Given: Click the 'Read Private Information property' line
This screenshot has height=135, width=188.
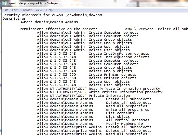Looking at the screenshot, I should (99, 89).
